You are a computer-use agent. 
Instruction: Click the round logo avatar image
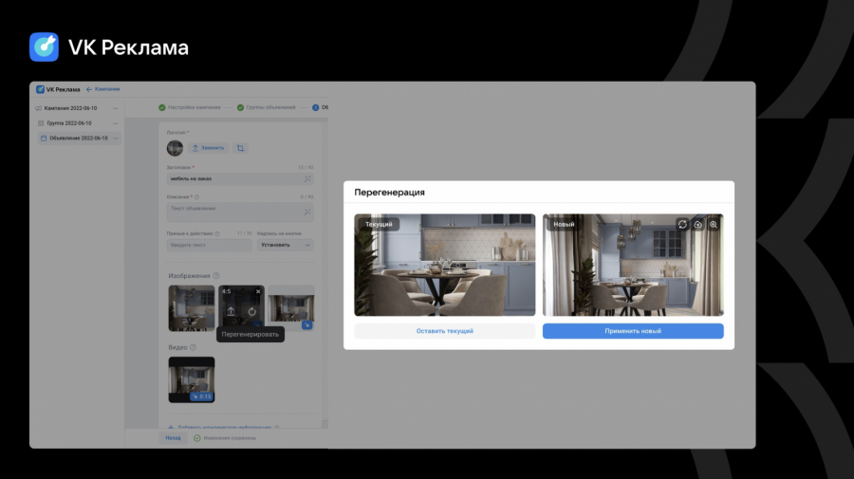click(175, 148)
